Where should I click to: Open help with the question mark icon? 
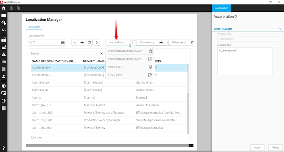click(x=4, y=148)
